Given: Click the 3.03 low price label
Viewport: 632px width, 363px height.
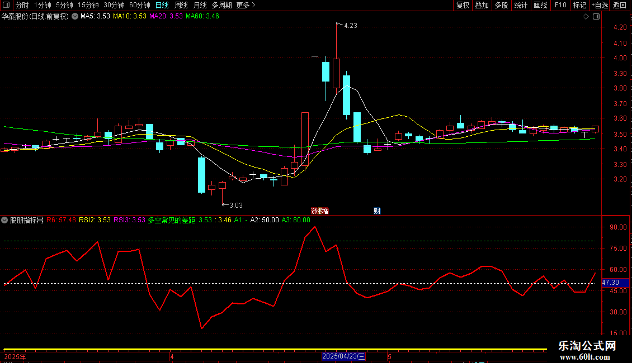Looking at the screenshot, I should point(236,206).
